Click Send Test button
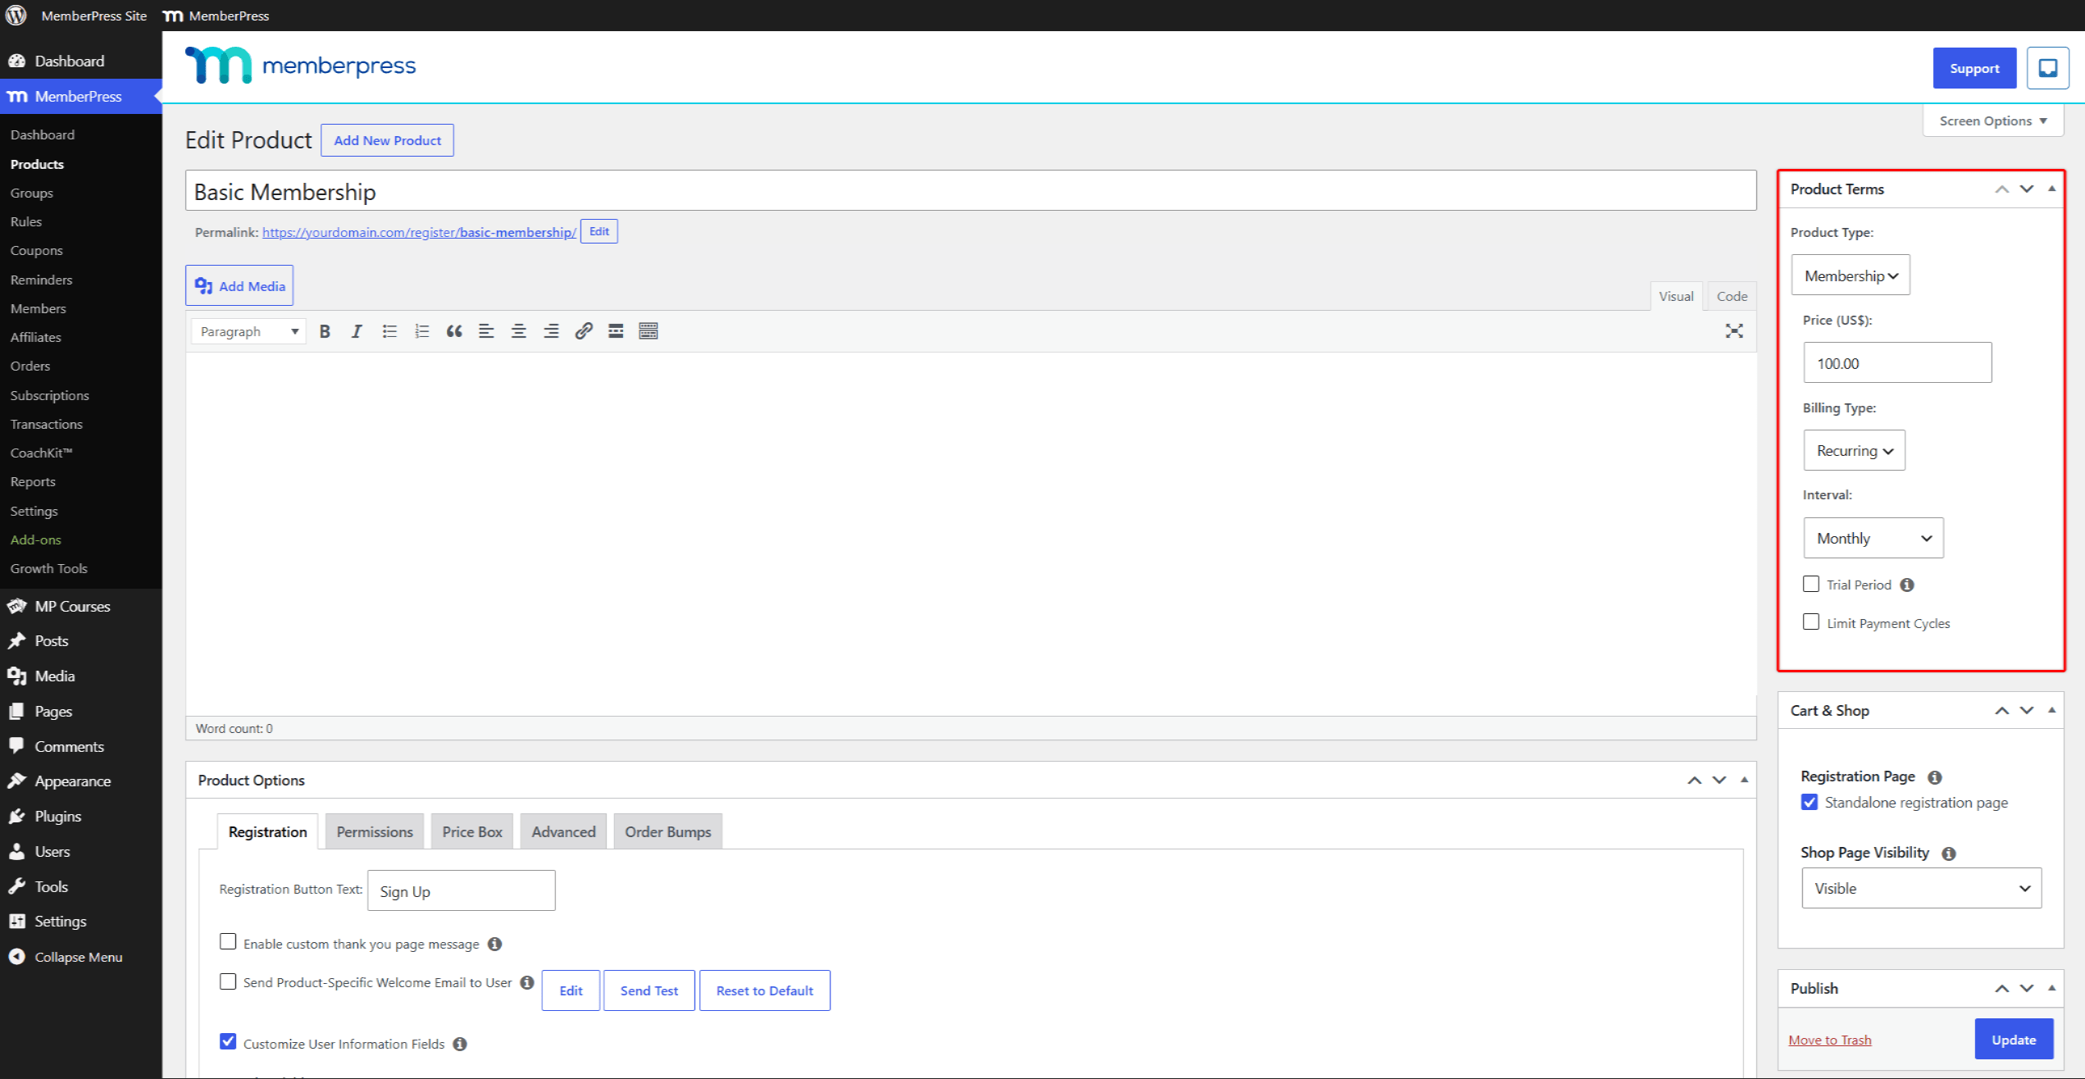2085x1079 pixels. click(x=649, y=990)
